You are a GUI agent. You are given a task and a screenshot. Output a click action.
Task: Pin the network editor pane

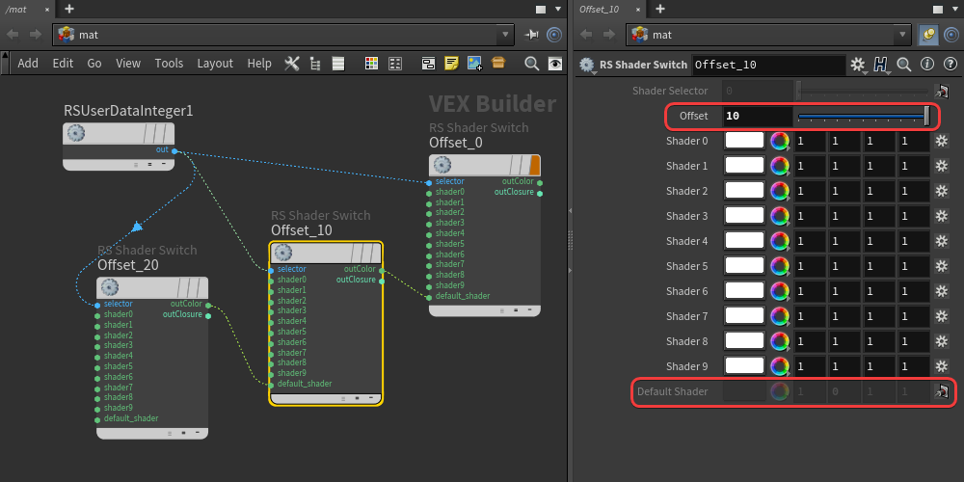pos(531,35)
